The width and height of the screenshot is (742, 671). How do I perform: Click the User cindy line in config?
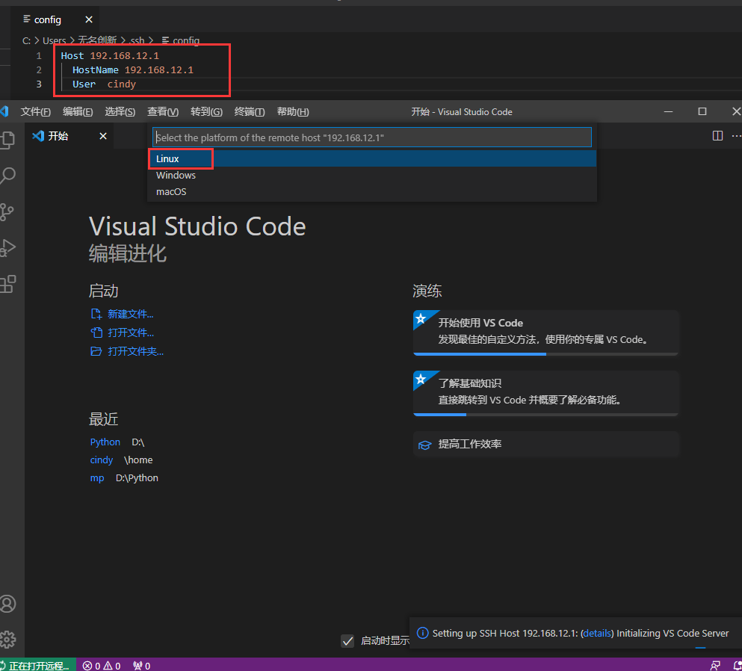point(104,84)
